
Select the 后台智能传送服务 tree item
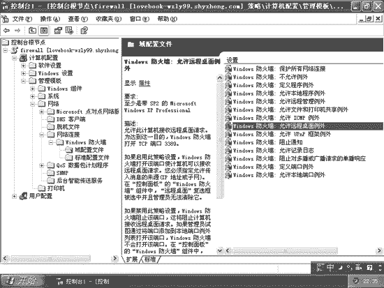coord(80,181)
